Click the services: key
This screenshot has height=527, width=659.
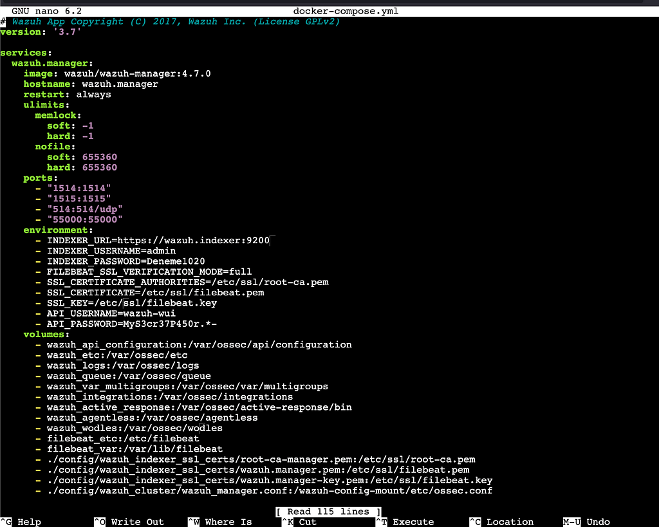click(26, 53)
